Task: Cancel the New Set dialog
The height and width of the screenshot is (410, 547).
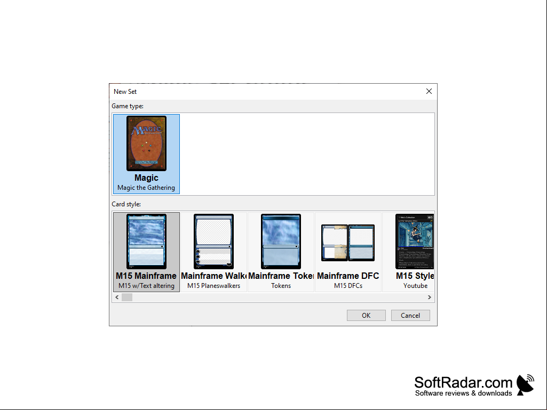Action: point(410,315)
